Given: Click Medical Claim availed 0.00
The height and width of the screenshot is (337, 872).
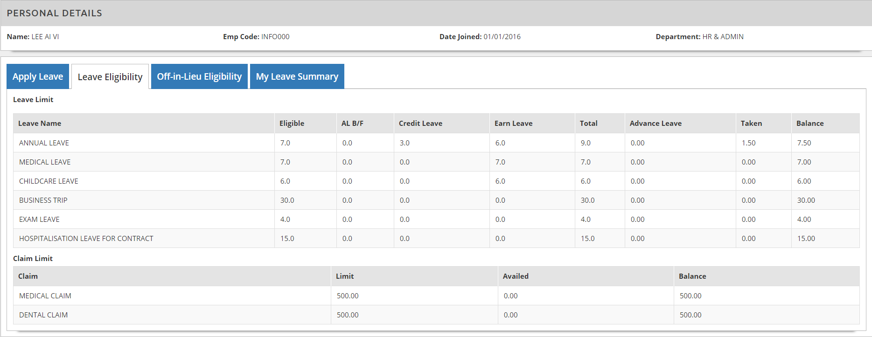Looking at the screenshot, I should (x=511, y=296).
